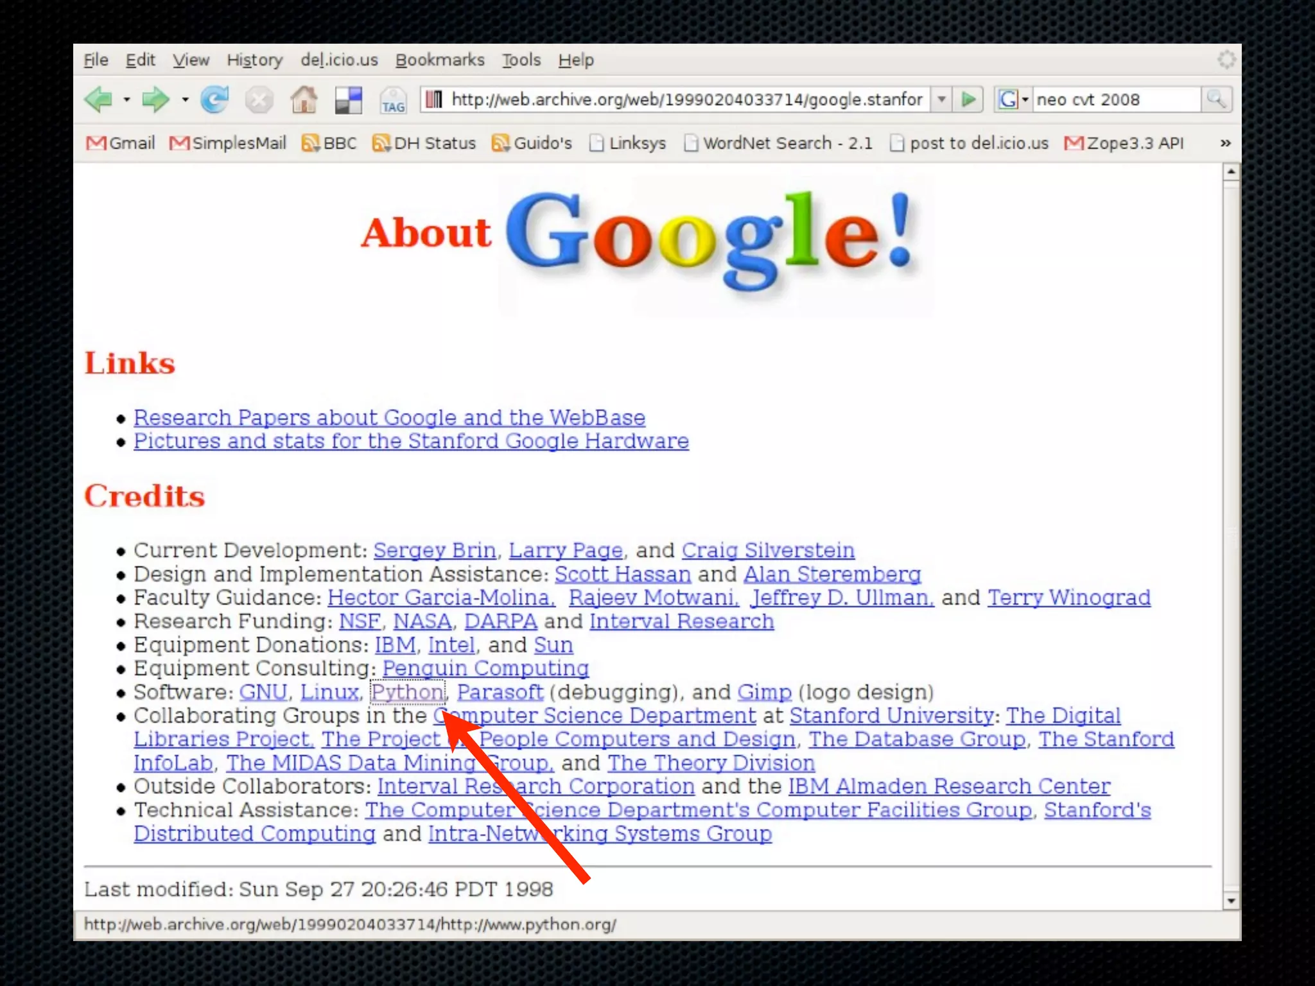
Task: Click the Gmail bookmark in toolbar
Action: [x=121, y=143]
